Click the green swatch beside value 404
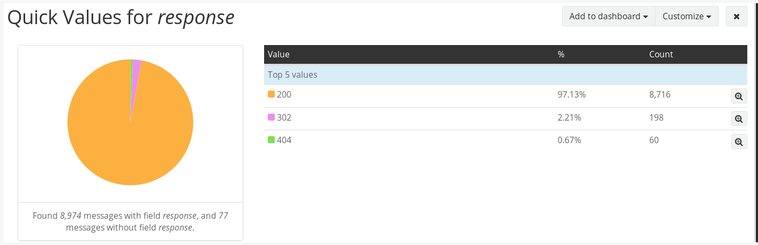Screen dimensions: 758x245 click(271, 140)
